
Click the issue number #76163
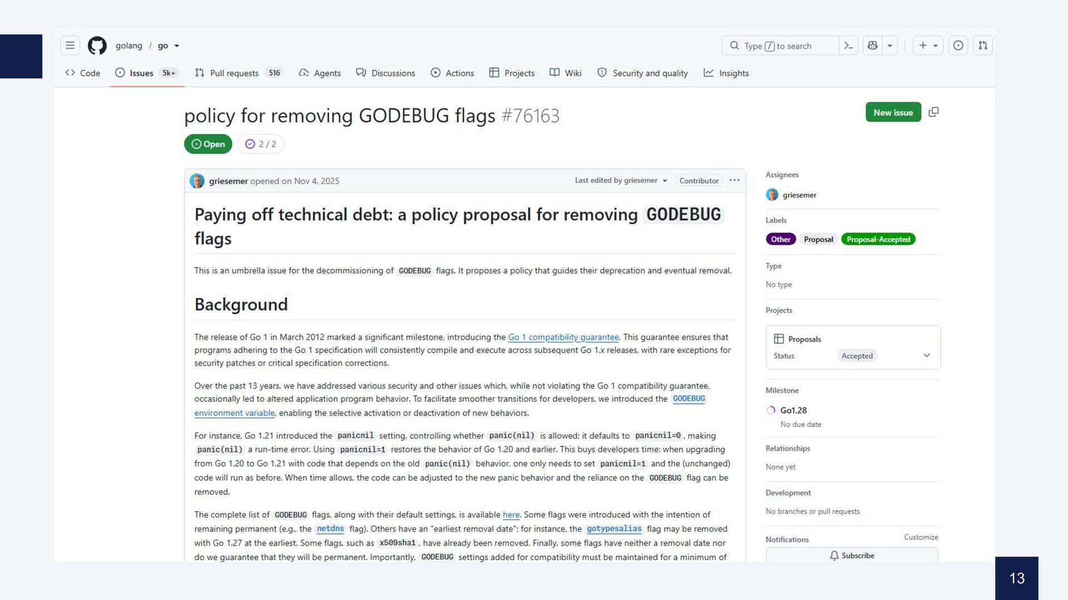pyautogui.click(x=531, y=116)
